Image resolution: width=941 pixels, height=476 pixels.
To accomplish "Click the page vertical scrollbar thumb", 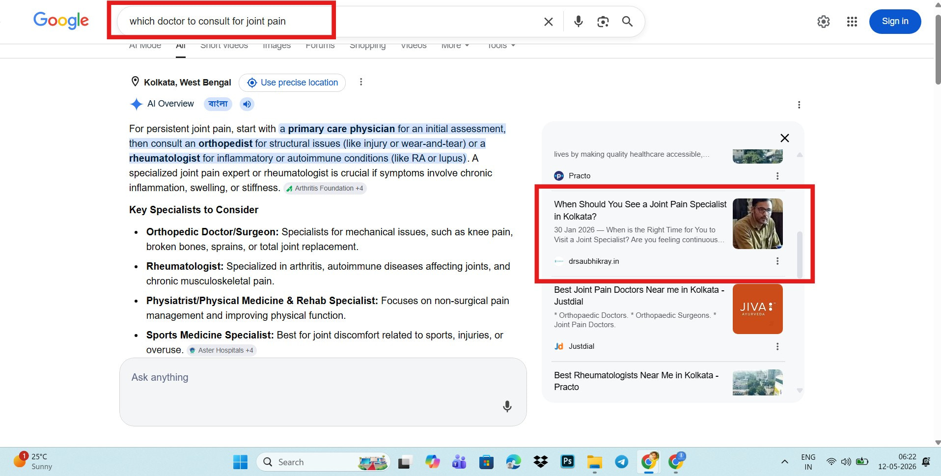I will (x=938, y=49).
